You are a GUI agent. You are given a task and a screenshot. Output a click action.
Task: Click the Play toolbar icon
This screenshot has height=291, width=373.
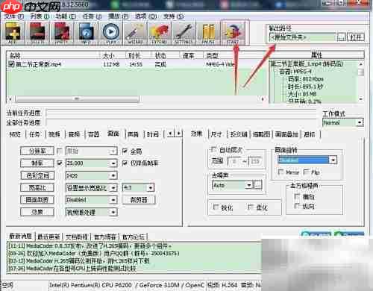click(111, 33)
